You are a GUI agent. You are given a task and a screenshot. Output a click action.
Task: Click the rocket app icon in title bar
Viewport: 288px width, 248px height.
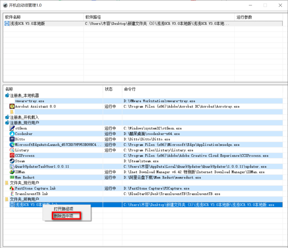pos(5,5)
